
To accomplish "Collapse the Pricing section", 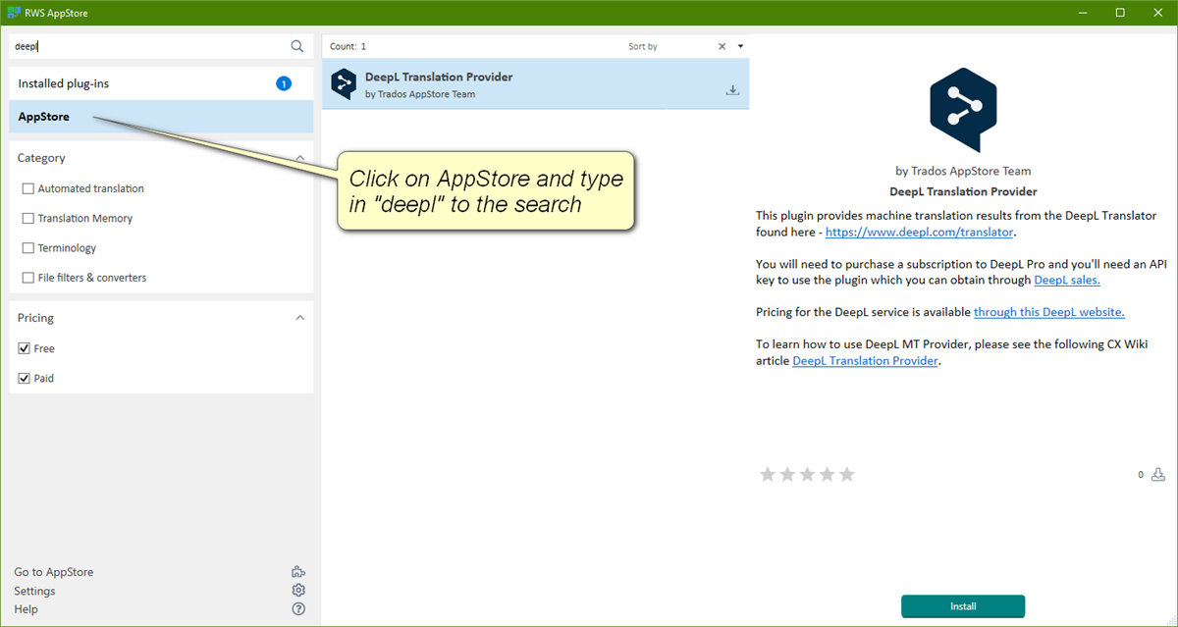I will 301,317.
